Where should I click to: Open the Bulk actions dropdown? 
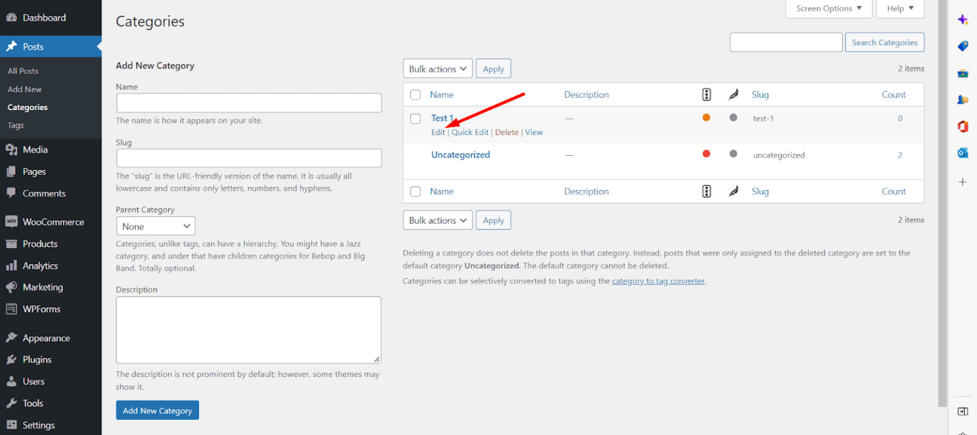tap(437, 68)
